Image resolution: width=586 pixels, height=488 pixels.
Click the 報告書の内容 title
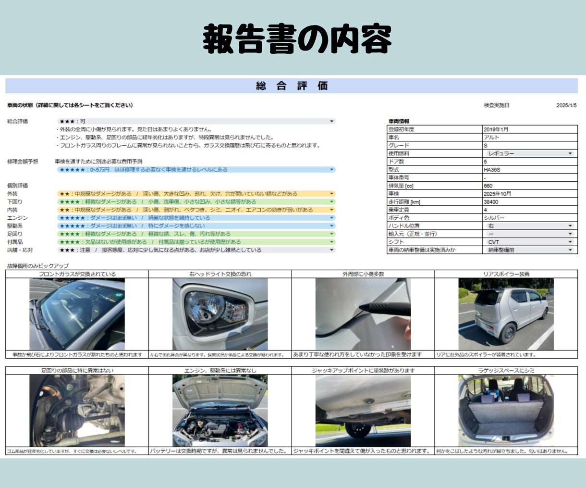point(297,38)
